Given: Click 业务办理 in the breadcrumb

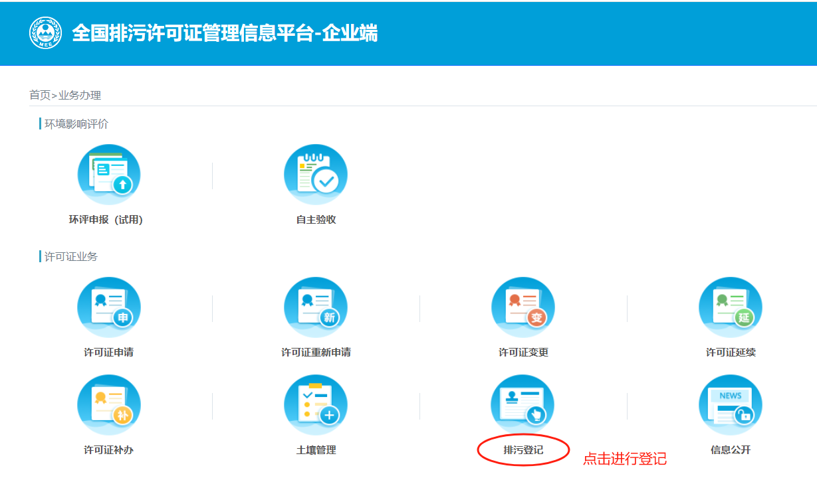Looking at the screenshot, I should (x=80, y=95).
